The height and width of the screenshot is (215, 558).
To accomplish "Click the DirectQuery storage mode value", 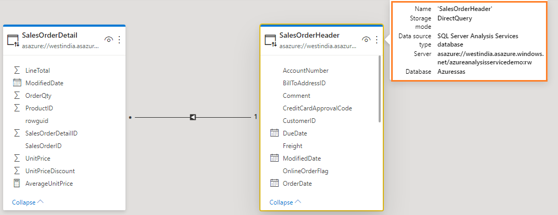I will tap(454, 18).
